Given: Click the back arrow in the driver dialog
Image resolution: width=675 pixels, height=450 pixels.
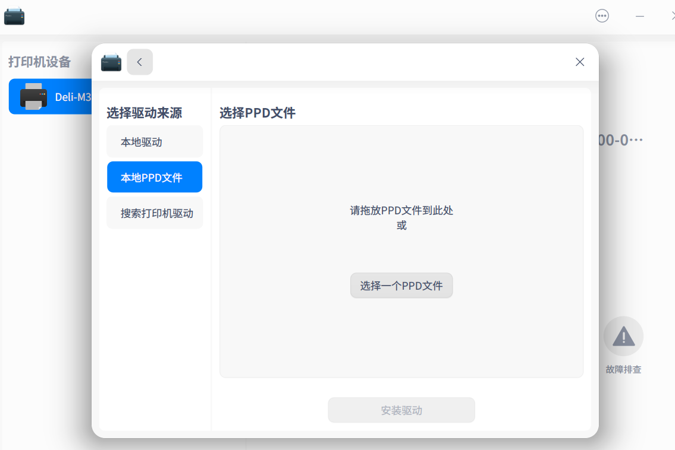Looking at the screenshot, I should coord(140,62).
